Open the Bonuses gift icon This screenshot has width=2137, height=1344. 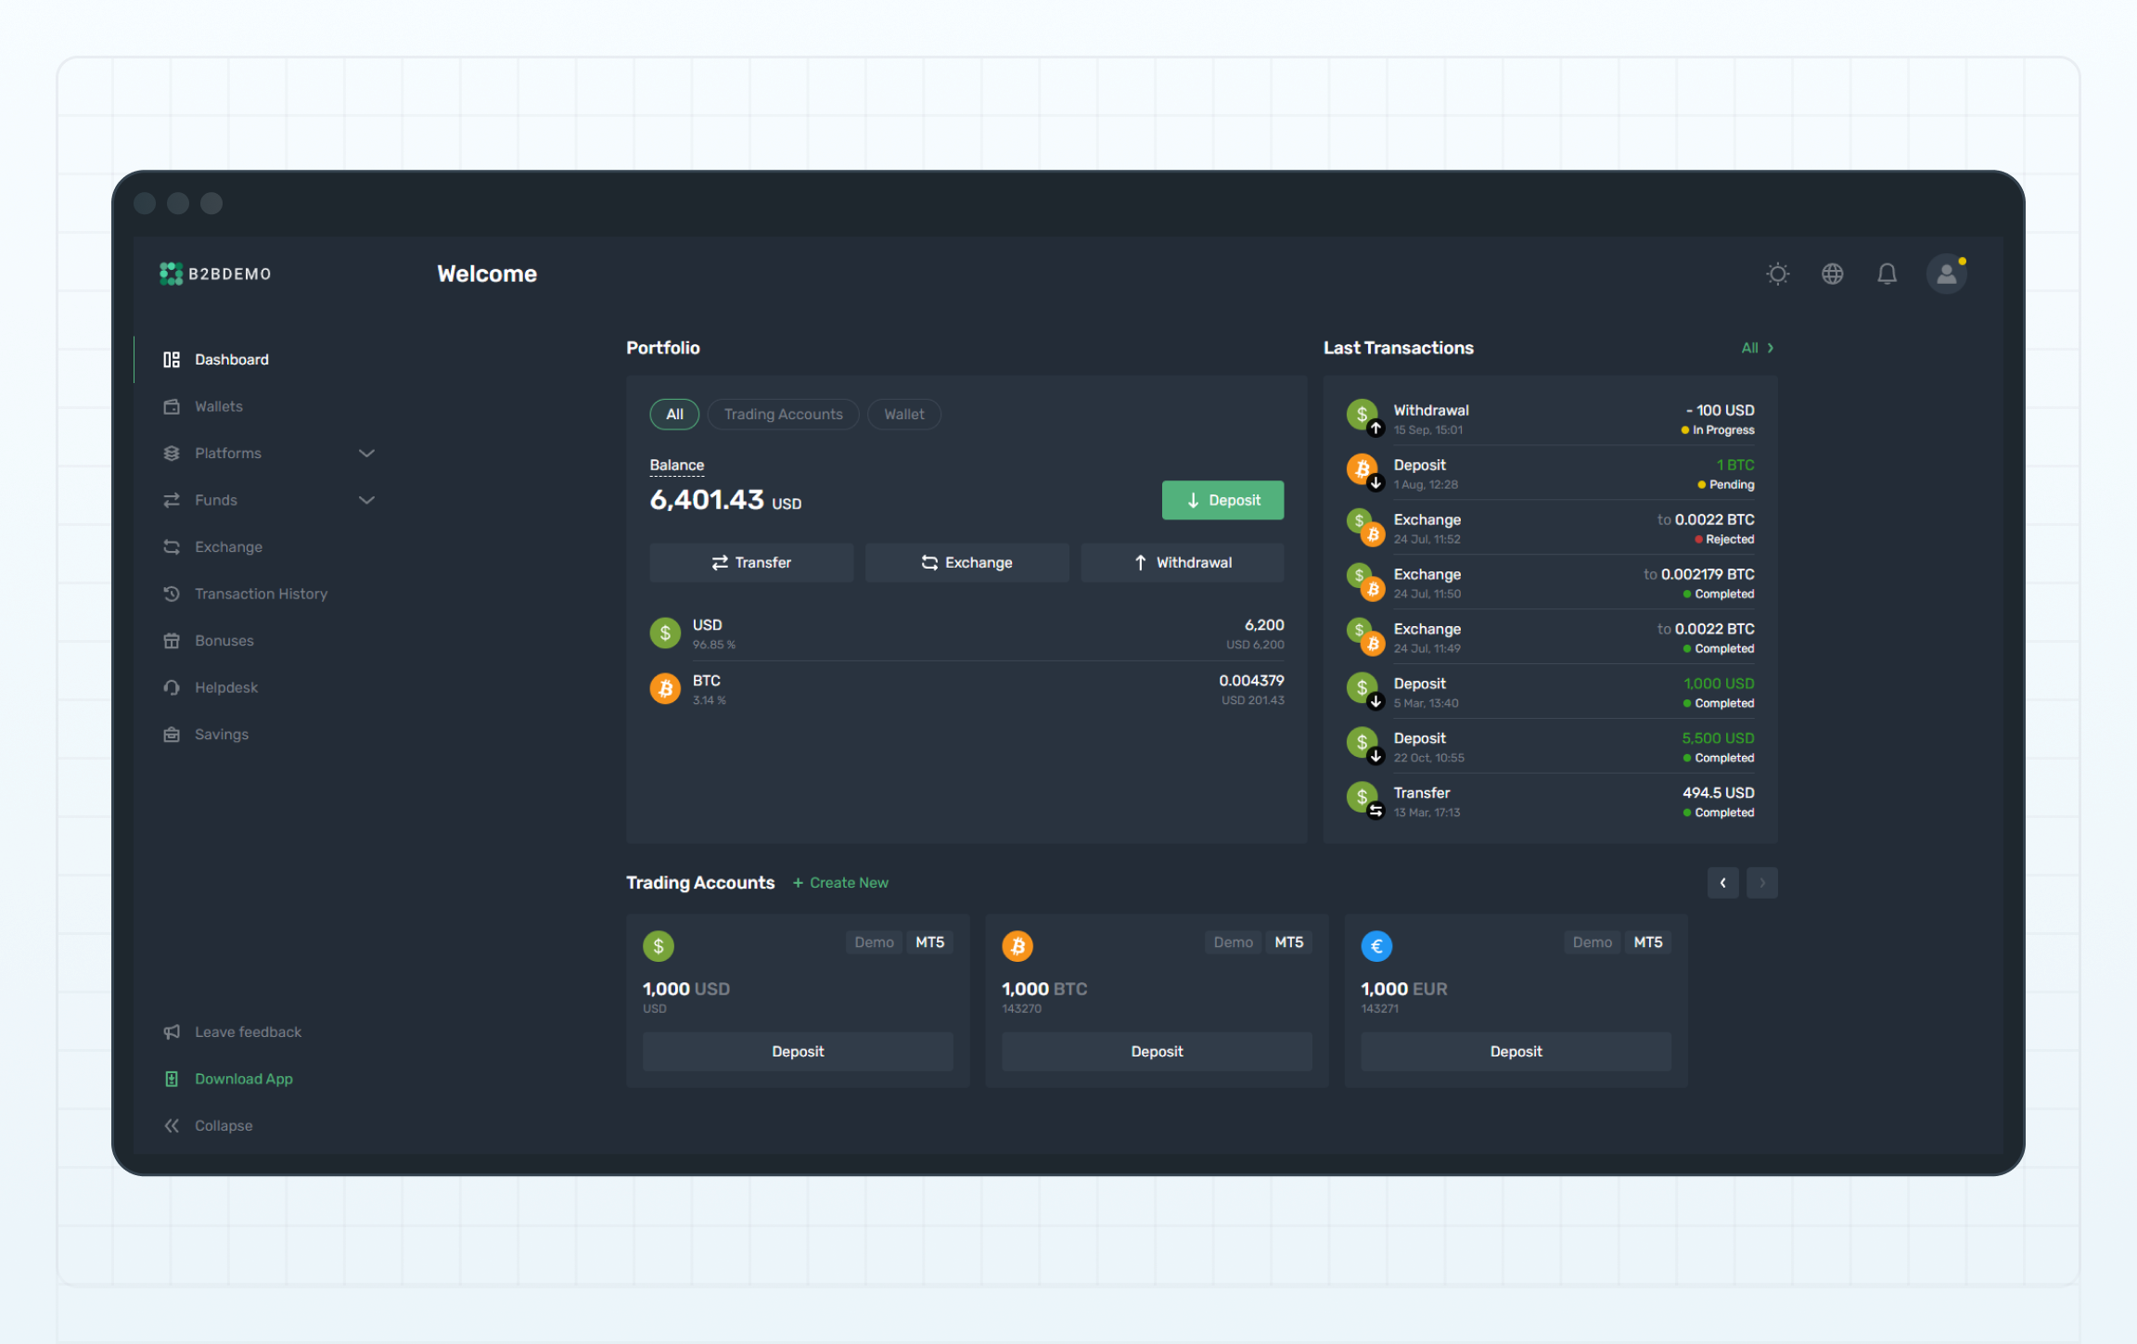172,640
